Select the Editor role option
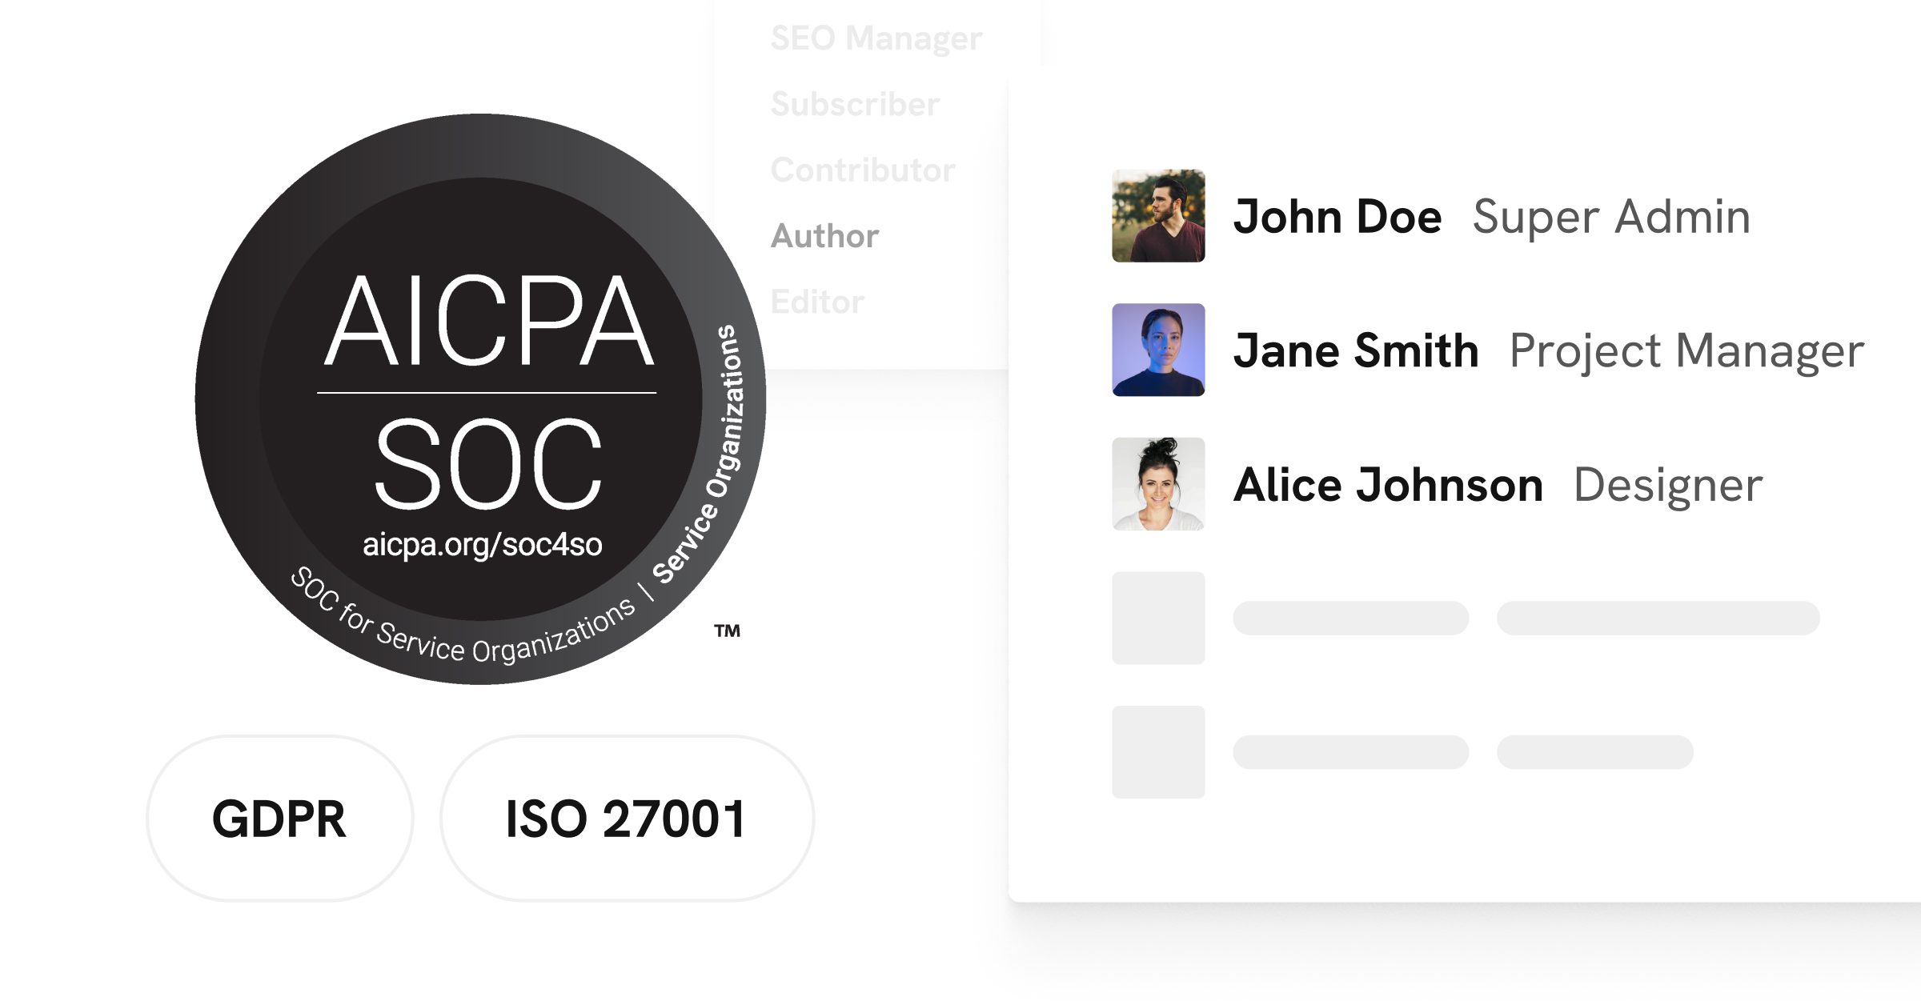Screen dimensions: 1921x1005 point(816,302)
